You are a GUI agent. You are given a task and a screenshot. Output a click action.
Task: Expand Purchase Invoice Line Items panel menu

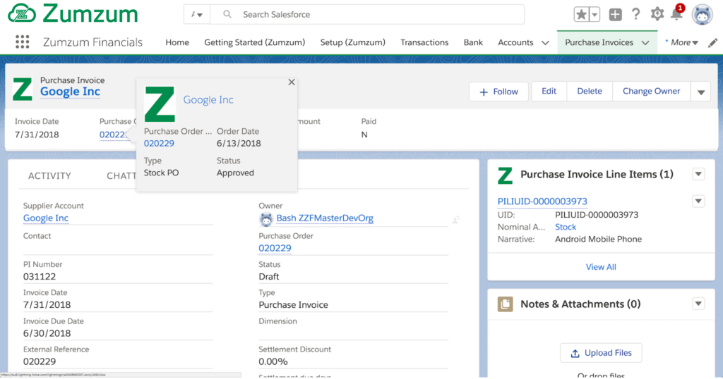(x=698, y=174)
